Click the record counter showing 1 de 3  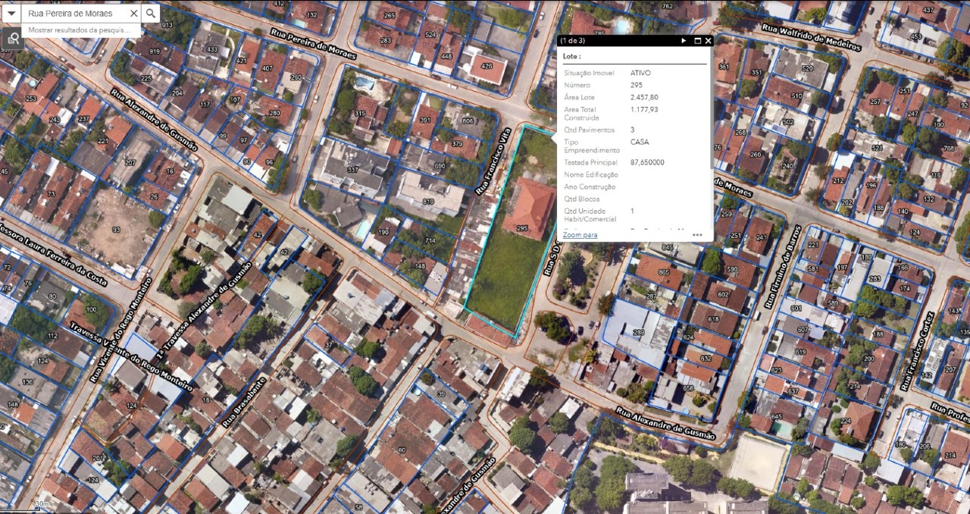tap(574, 41)
